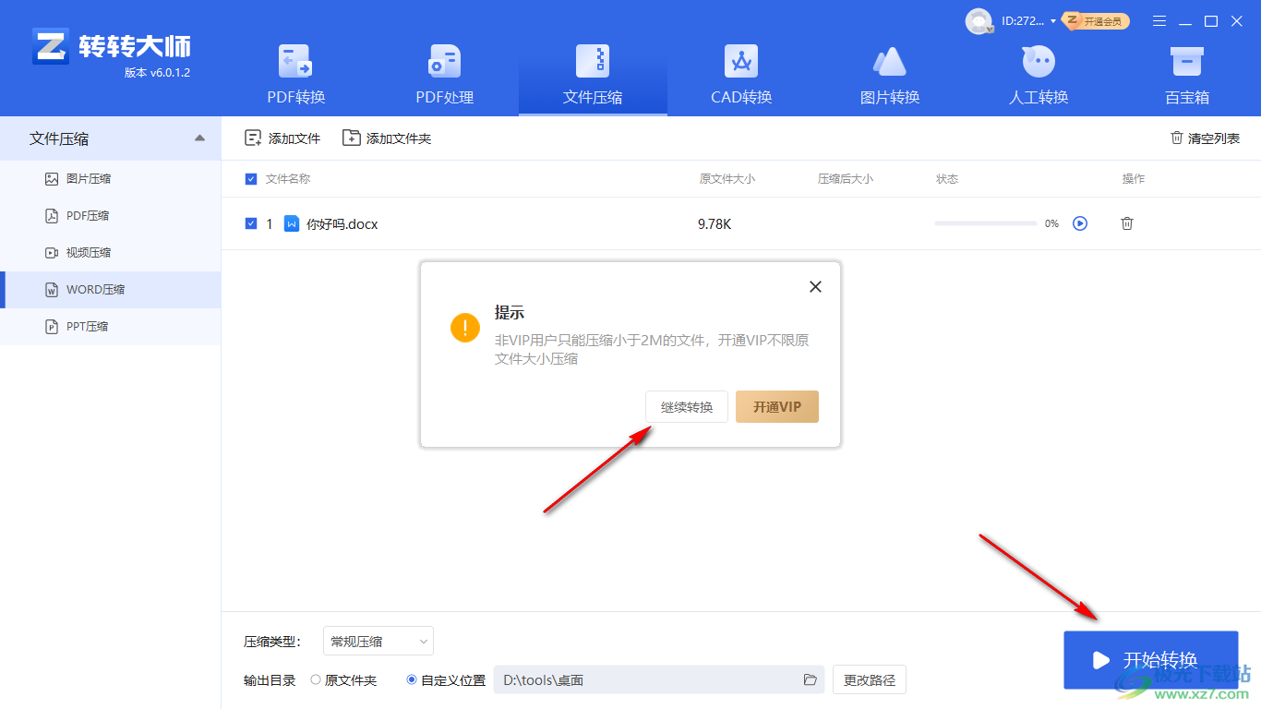Toggle the checkbox for 你好吗.docx
This screenshot has width=1261, height=709.
251,223
